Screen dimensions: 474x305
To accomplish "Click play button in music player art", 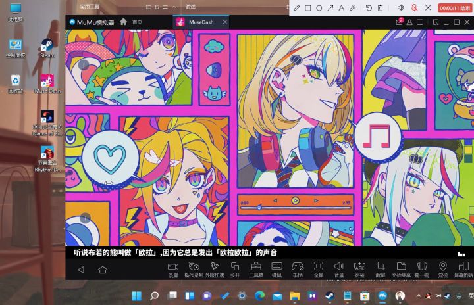I will [296, 200].
